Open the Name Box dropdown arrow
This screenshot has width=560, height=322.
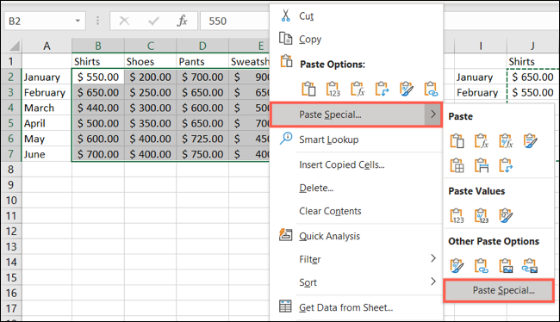click(78, 21)
